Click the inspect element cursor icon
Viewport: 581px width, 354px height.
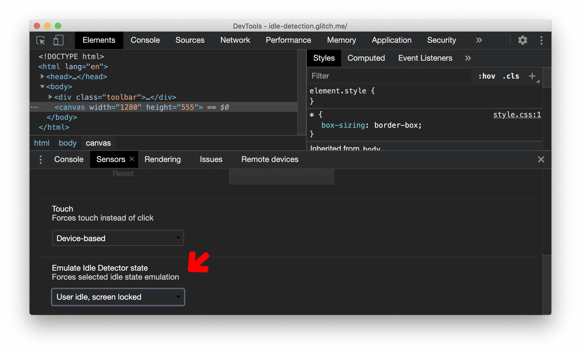pyautogui.click(x=42, y=40)
